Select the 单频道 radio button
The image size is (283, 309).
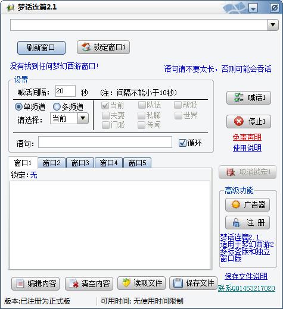coord(18,107)
